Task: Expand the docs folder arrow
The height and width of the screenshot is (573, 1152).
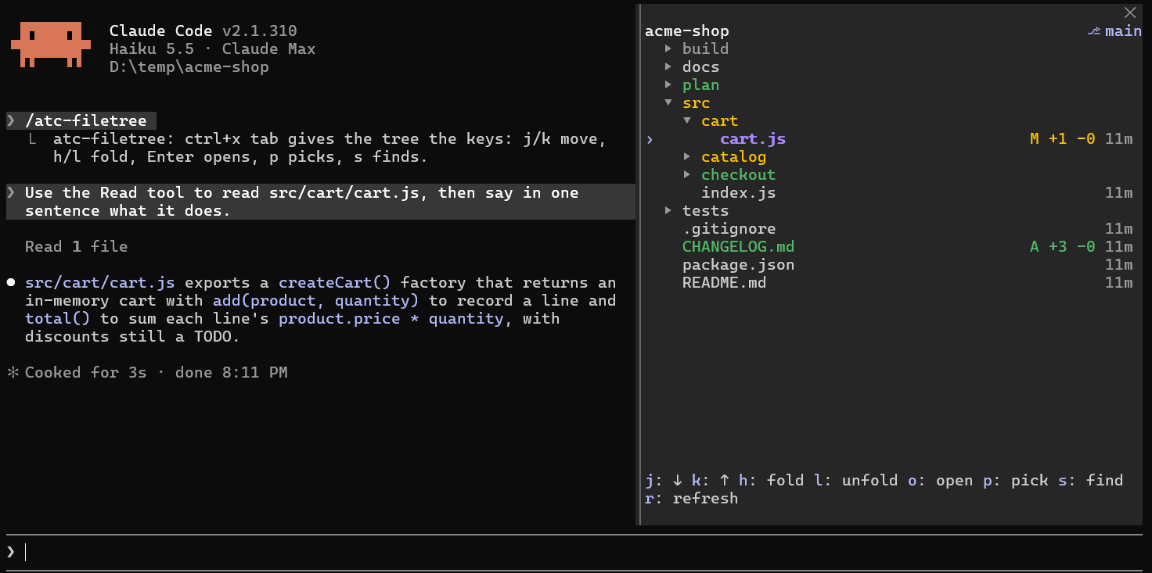Action: tap(668, 66)
